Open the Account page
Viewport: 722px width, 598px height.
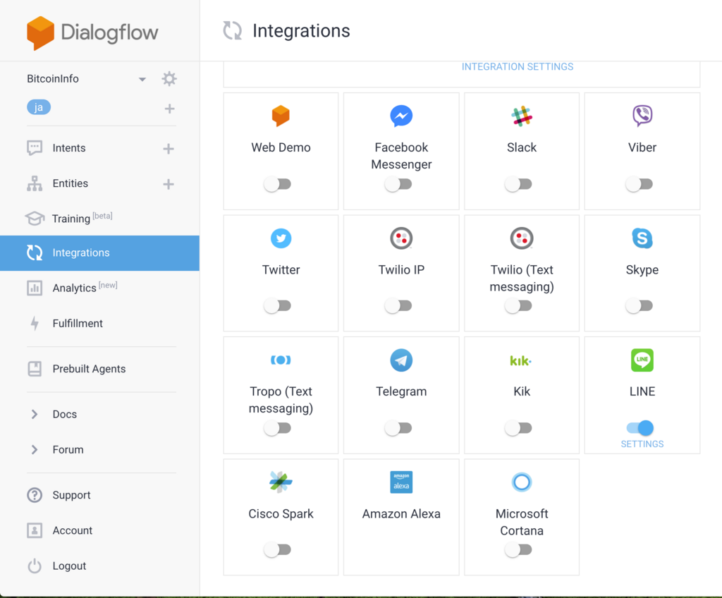click(x=73, y=531)
